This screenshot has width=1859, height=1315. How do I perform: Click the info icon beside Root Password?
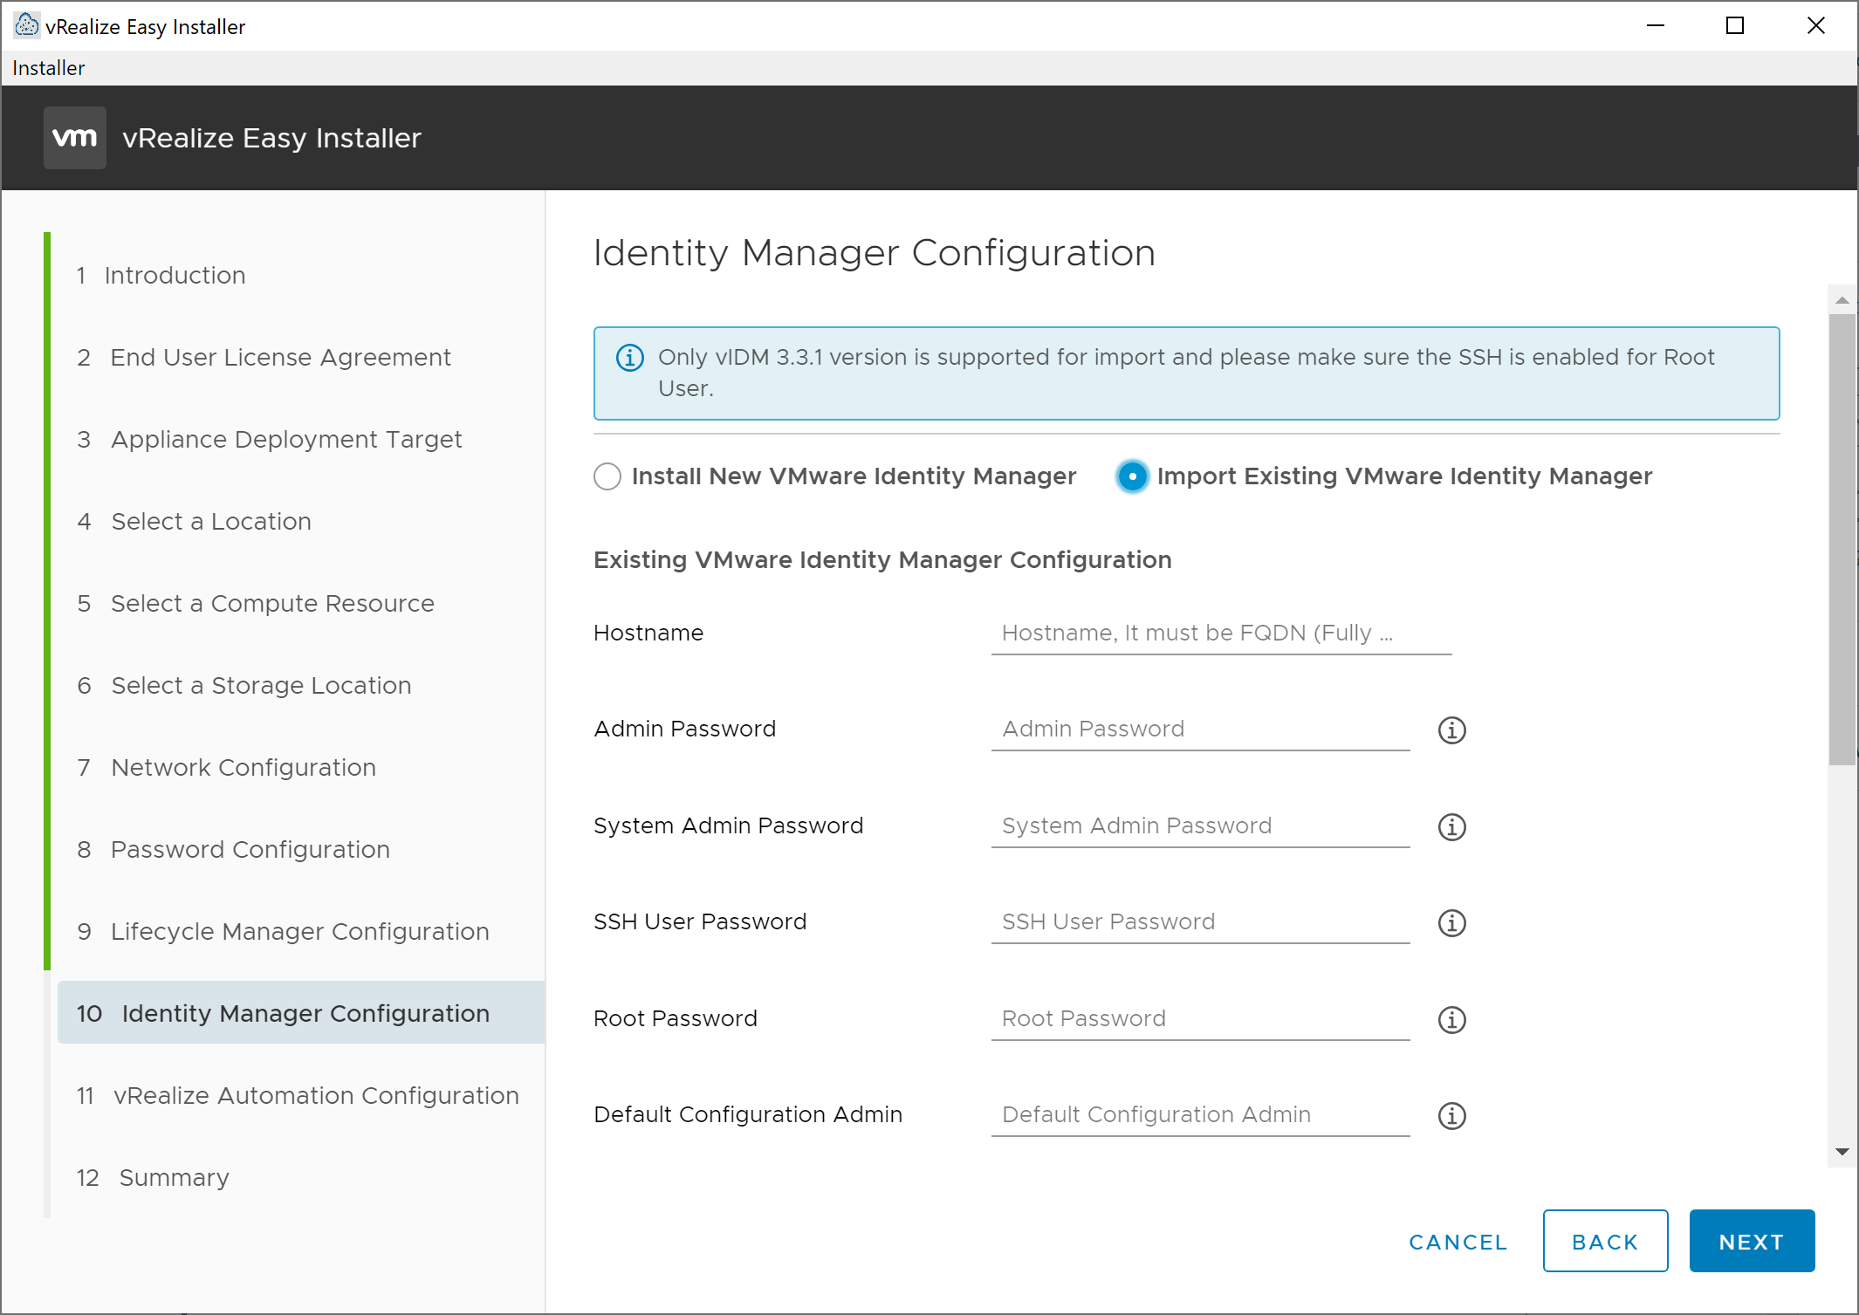1451,1020
